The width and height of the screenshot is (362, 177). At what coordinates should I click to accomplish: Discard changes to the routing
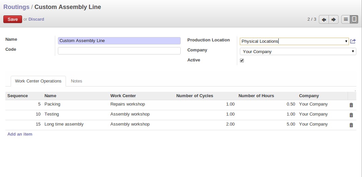36,19
